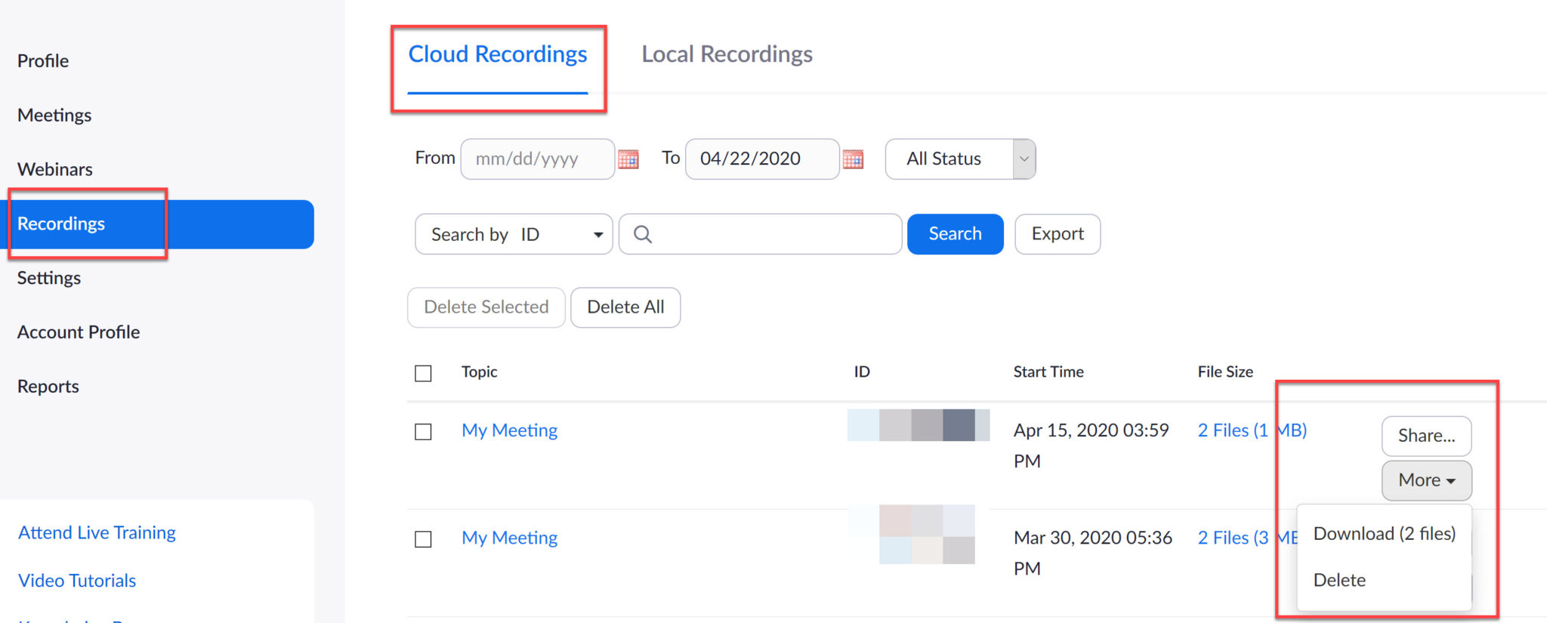The height and width of the screenshot is (623, 1547).
Task: Check the box for the Mar 30 meeting
Action: 423,539
